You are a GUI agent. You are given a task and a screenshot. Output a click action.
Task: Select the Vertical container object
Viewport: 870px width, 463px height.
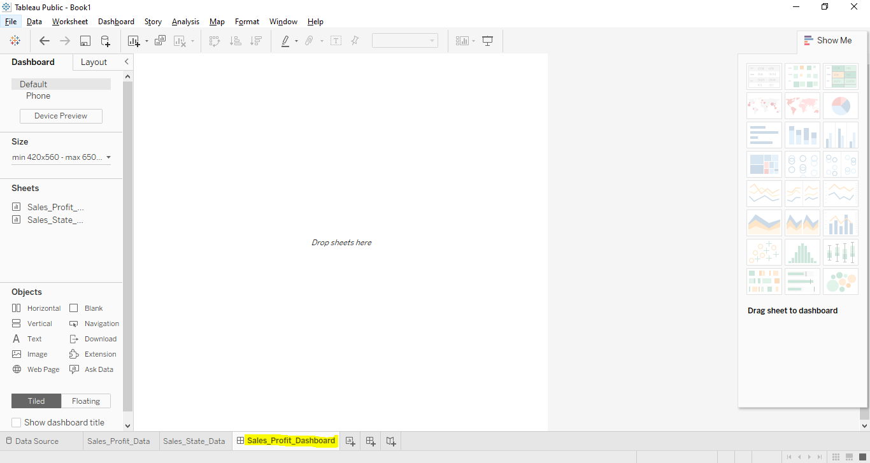pyautogui.click(x=32, y=324)
